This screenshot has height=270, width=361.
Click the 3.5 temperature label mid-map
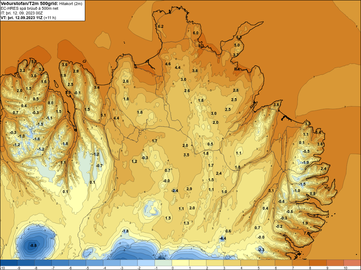(186, 155)
